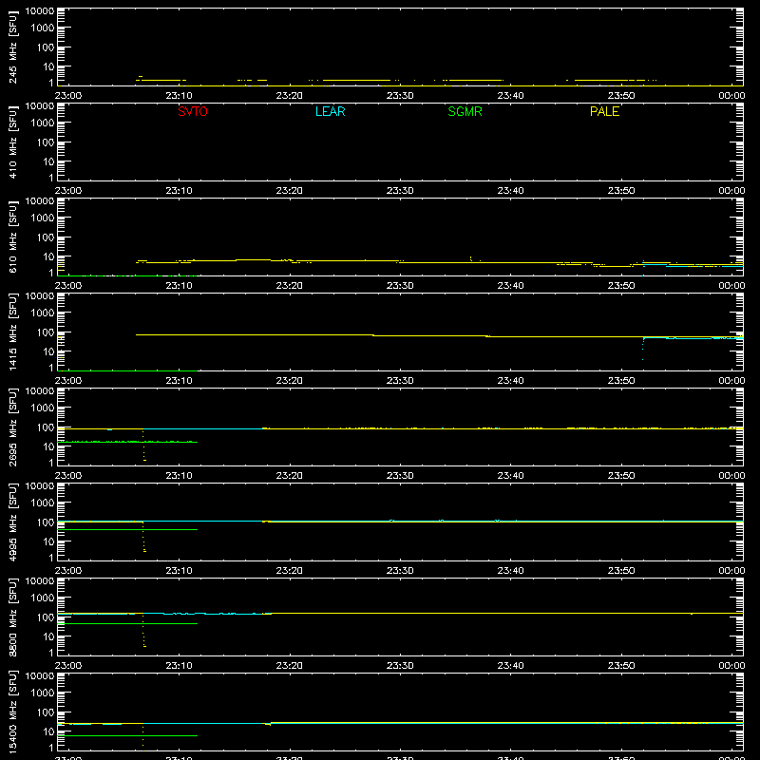Click the 23:20 tick under the 610 MHz panel
The image size is (760, 760).
(x=290, y=286)
